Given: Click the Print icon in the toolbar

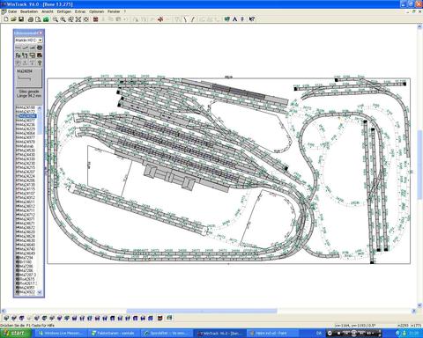Looking at the screenshot, I should pos(30,19).
